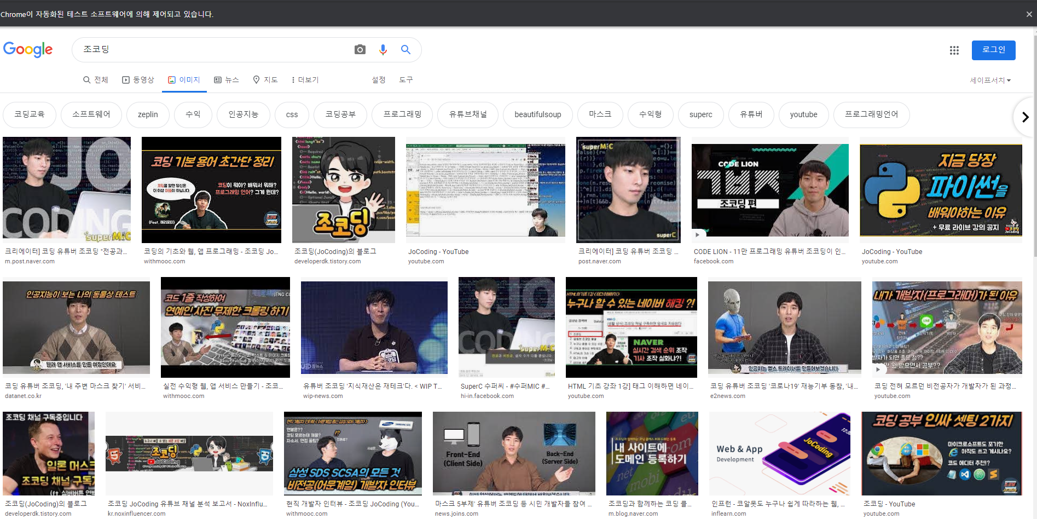This screenshot has height=519, width=1037.
Task: Expand the 세이프서치 dropdown
Action: (990, 80)
